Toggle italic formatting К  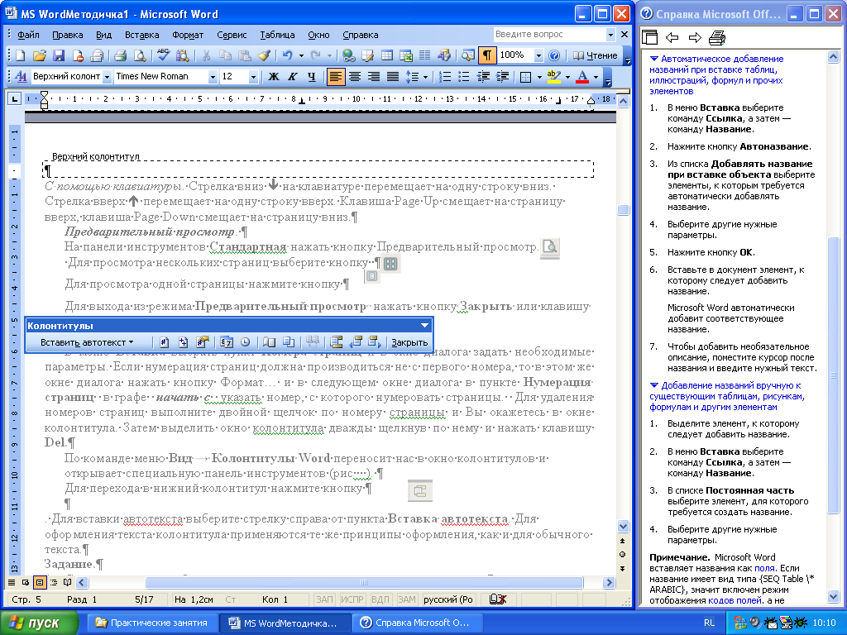[x=292, y=77]
